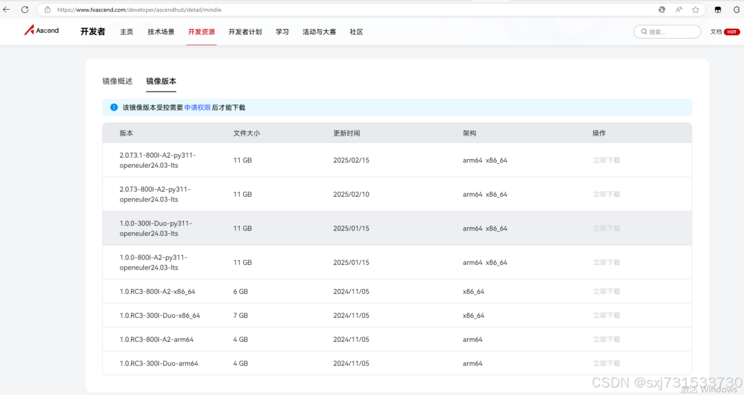Select the 1.0.0-300I-Duo-py311 version row
The width and height of the screenshot is (744, 395).
tap(156, 228)
